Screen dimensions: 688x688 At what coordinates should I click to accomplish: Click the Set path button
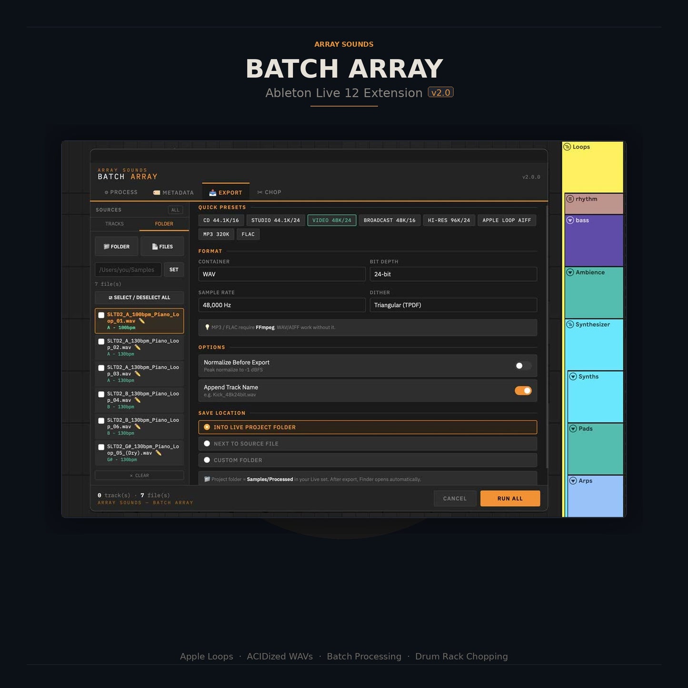[174, 269]
